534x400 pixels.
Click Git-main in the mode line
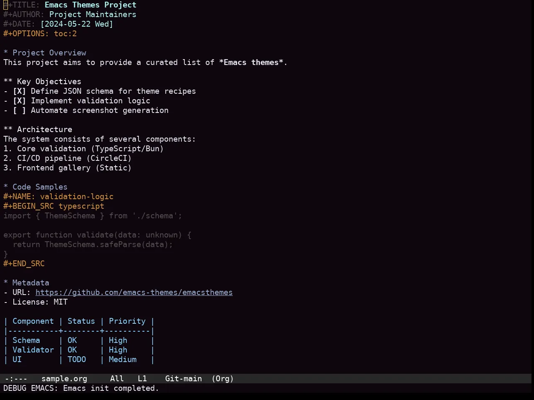pyautogui.click(x=184, y=379)
